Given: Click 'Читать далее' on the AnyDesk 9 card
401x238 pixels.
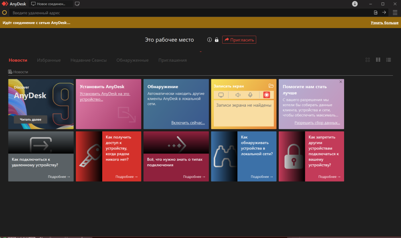Looking at the screenshot, I should [30, 119].
